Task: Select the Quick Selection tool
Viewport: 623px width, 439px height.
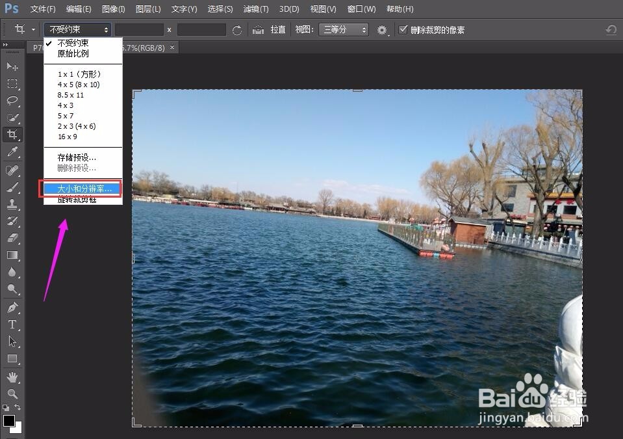Action: pos(12,118)
